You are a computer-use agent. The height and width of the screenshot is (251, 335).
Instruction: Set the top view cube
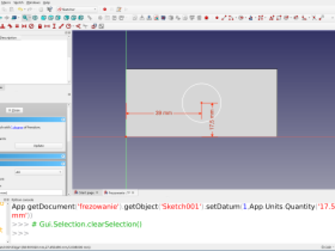(51, 18)
